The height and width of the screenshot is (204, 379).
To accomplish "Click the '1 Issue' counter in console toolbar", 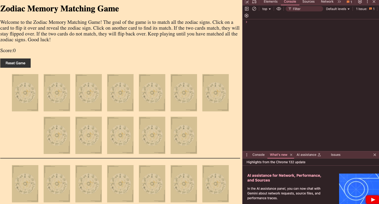I will point(365,9).
